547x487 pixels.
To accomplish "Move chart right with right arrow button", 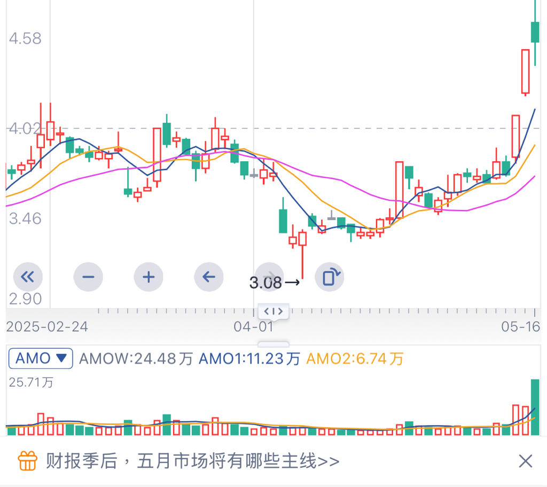I will click(269, 277).
